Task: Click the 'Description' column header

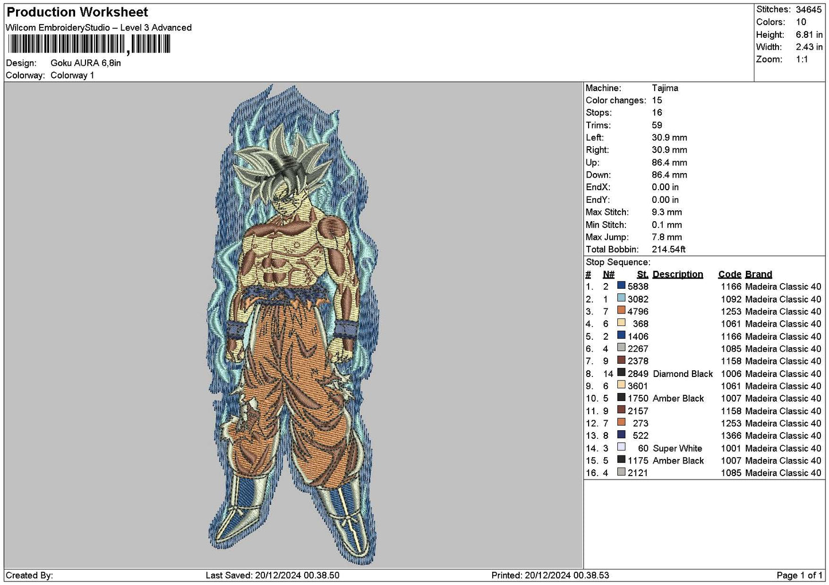Action: (x=678, y=274)
